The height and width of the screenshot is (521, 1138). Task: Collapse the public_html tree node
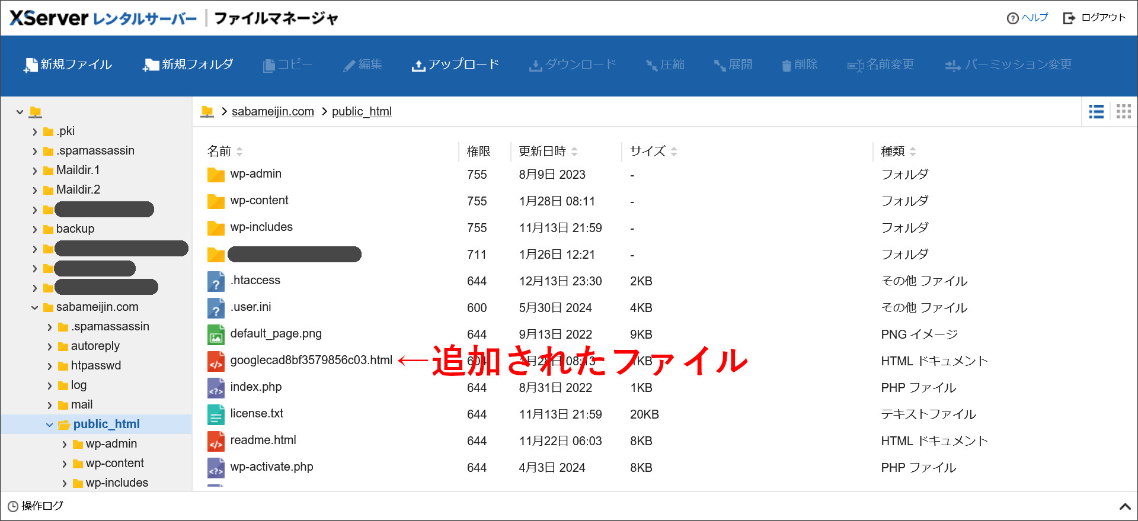(x=49, y=424)
